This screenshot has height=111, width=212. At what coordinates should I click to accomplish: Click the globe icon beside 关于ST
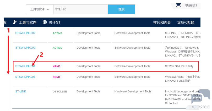pos(45,22)
